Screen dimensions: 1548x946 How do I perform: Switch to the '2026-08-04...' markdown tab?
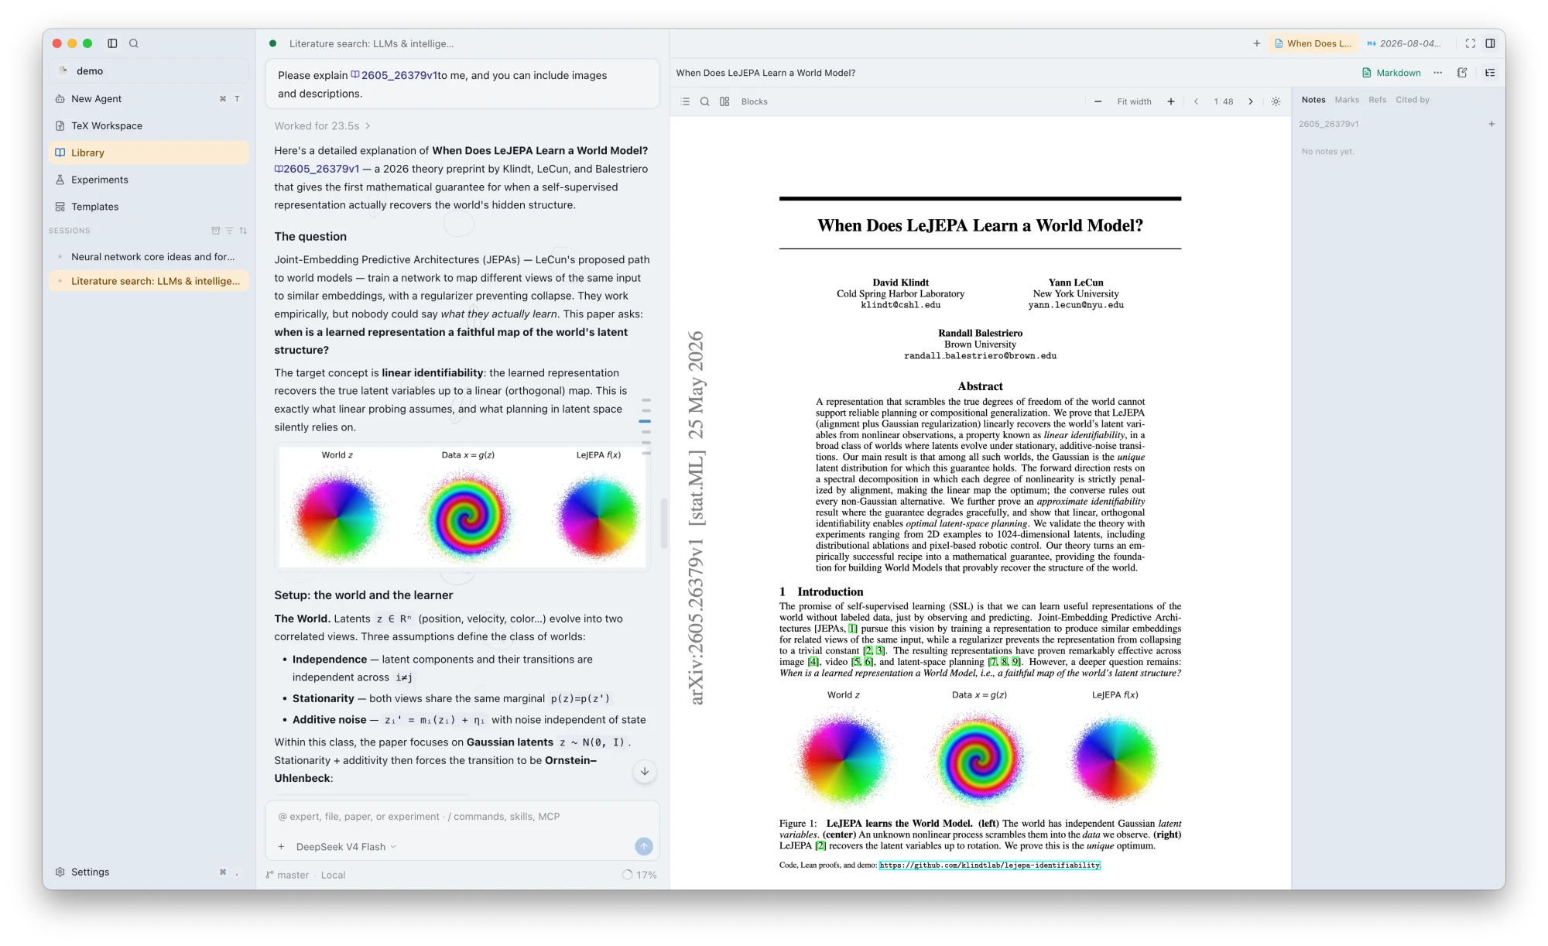pos(1404,43)
